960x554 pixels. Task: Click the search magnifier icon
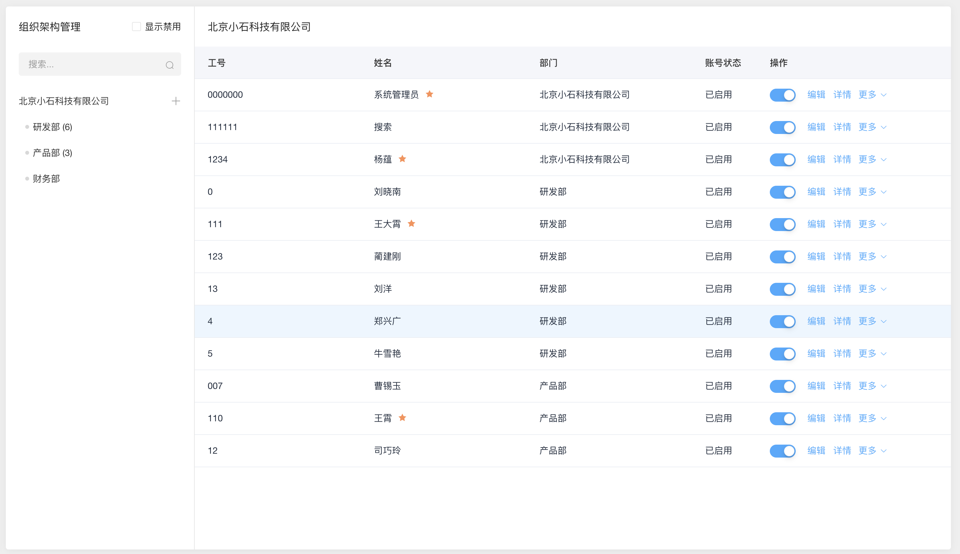click(169, 65)
